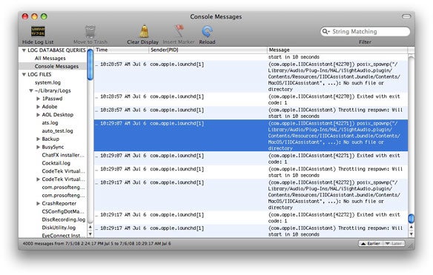Sort by the Time column header

pyautogui.click(x=121, y=50)
